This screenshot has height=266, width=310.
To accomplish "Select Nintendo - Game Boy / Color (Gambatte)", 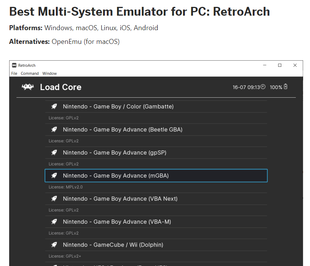I will (156, 106).
